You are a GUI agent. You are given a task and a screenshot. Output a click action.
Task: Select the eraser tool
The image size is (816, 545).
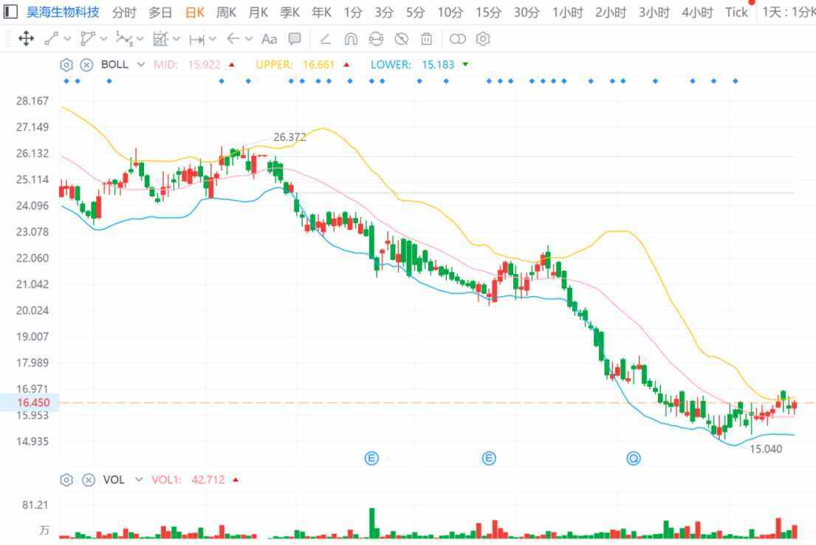click(325, 38)
